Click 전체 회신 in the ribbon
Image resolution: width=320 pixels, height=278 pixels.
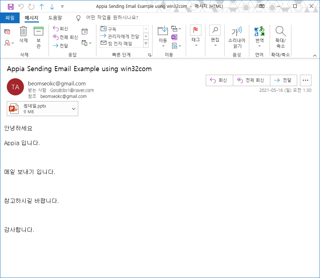[65, 37]
